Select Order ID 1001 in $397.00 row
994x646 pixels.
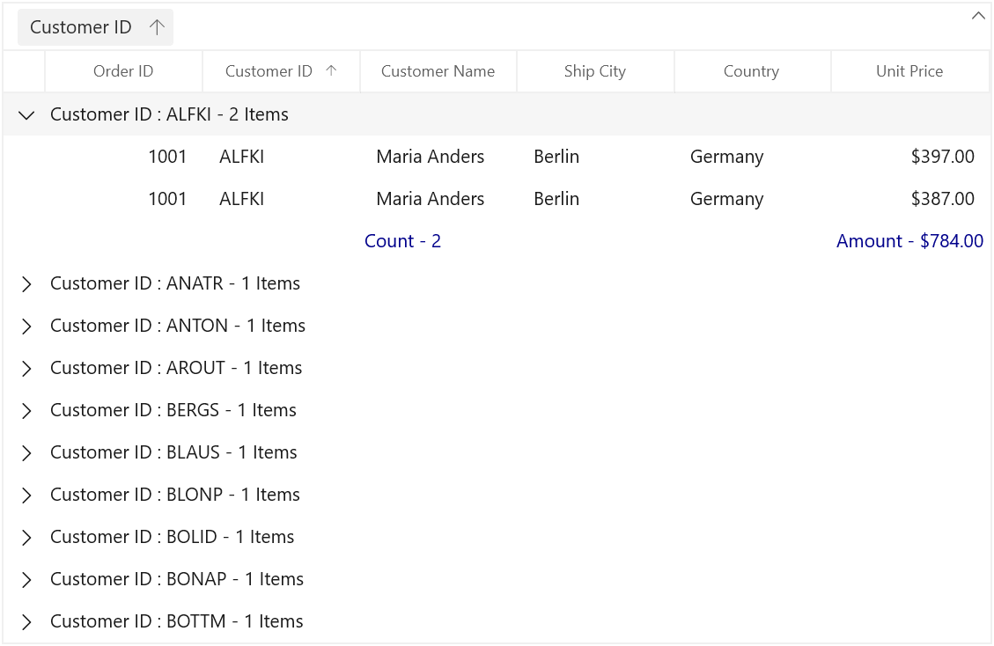click(123, 157)
